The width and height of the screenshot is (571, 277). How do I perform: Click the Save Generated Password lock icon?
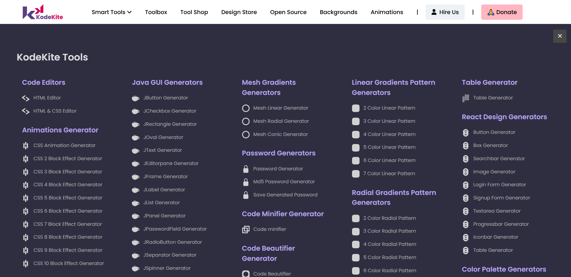(x=246, y=195)
